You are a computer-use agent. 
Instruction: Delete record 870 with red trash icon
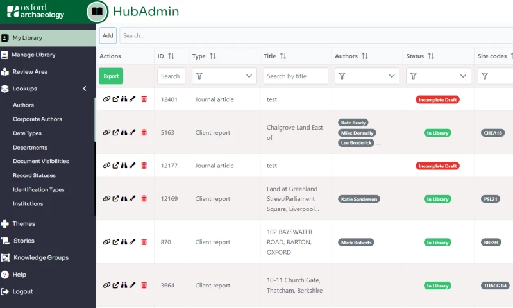pos(144,243)
